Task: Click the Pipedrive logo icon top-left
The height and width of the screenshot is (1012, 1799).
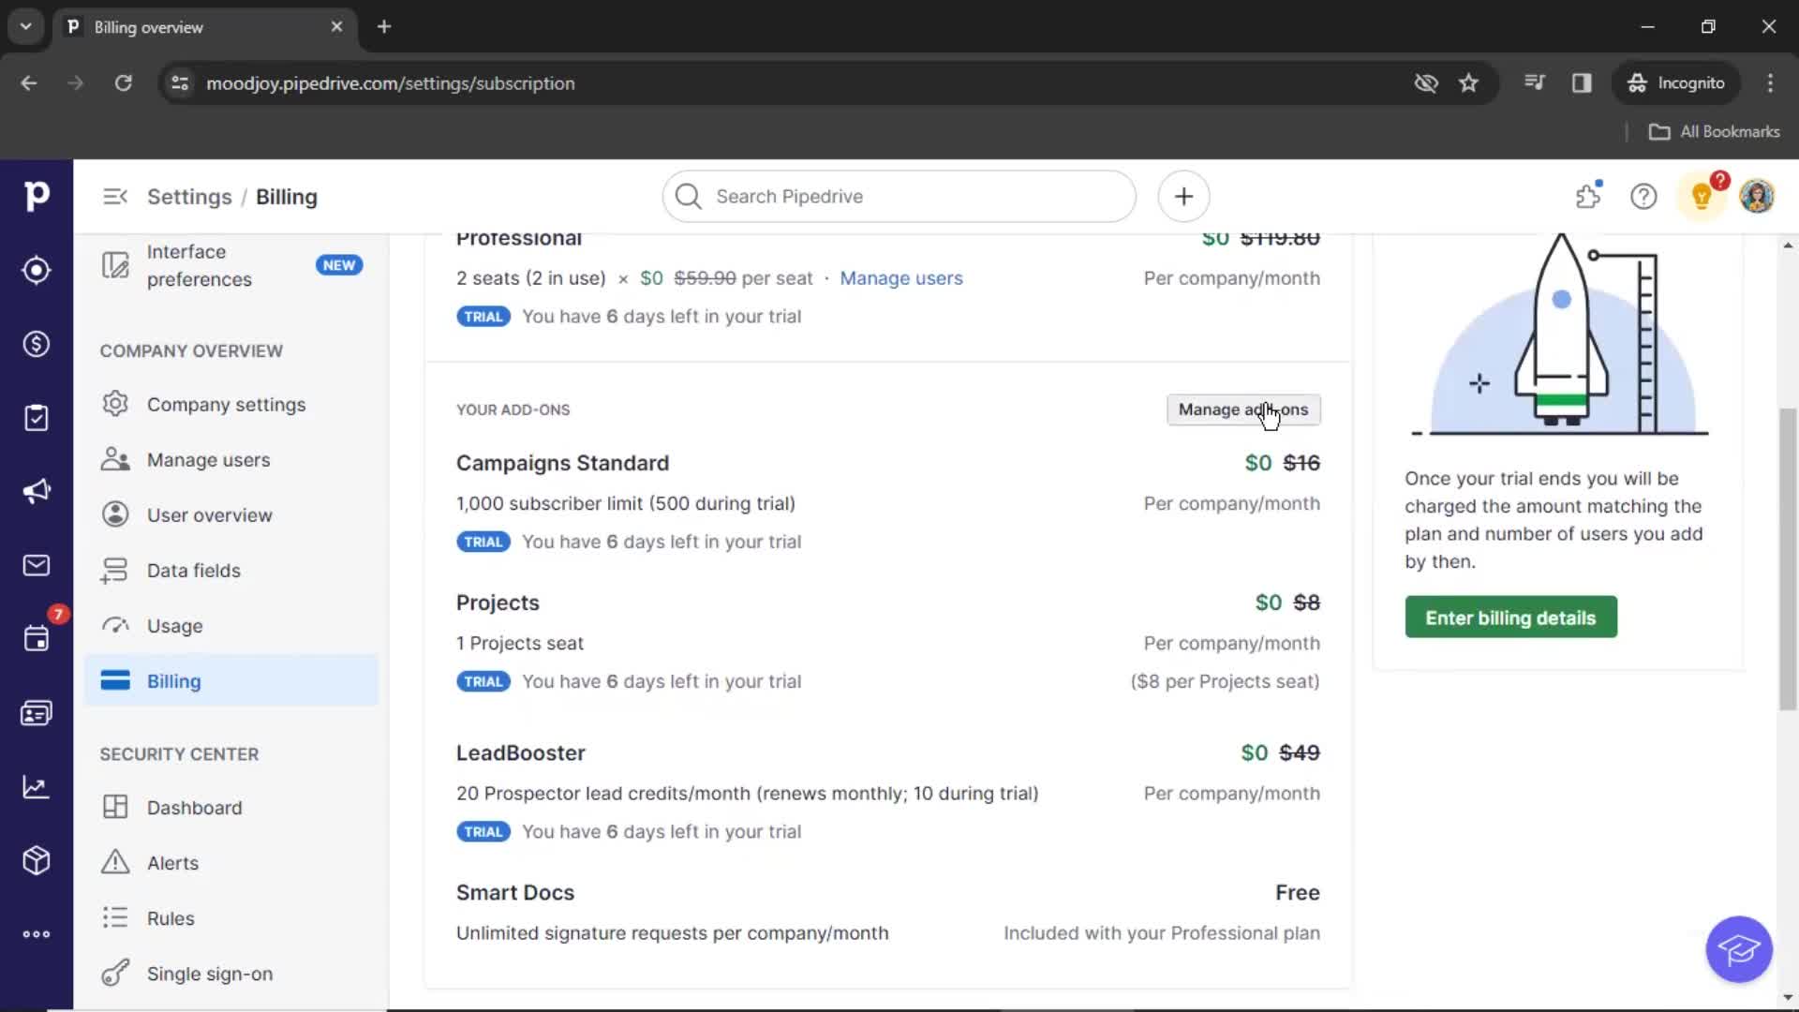Action: [37, 195]
